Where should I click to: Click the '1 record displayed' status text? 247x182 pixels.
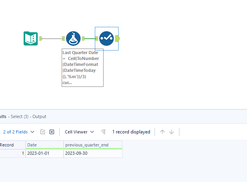131,132
